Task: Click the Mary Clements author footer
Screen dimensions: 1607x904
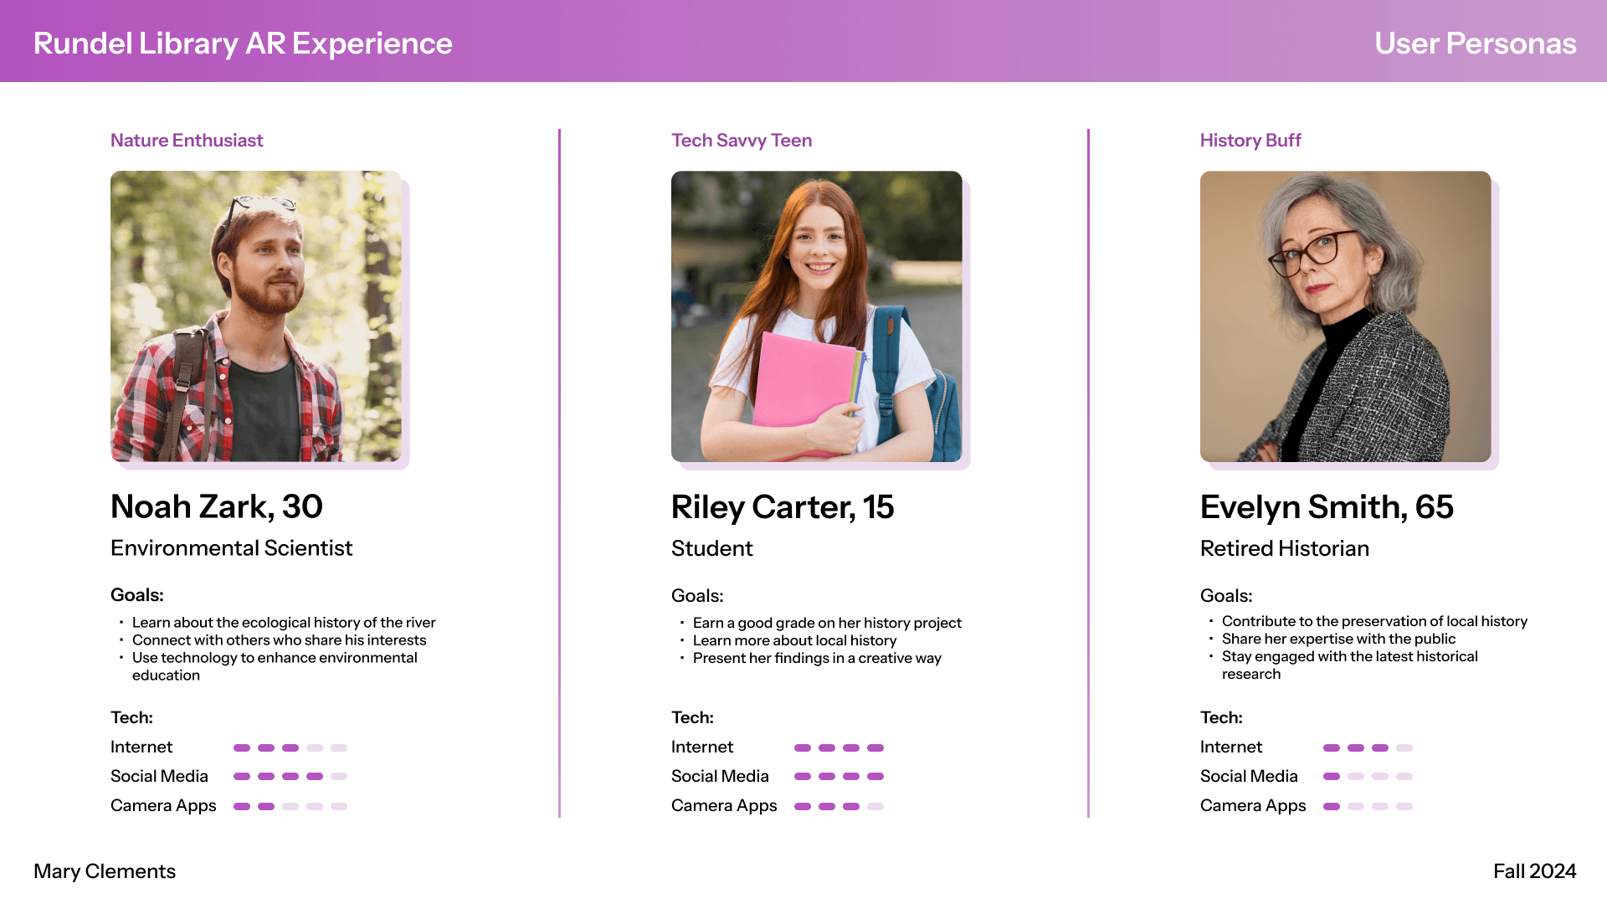Action: pos(105,871)
